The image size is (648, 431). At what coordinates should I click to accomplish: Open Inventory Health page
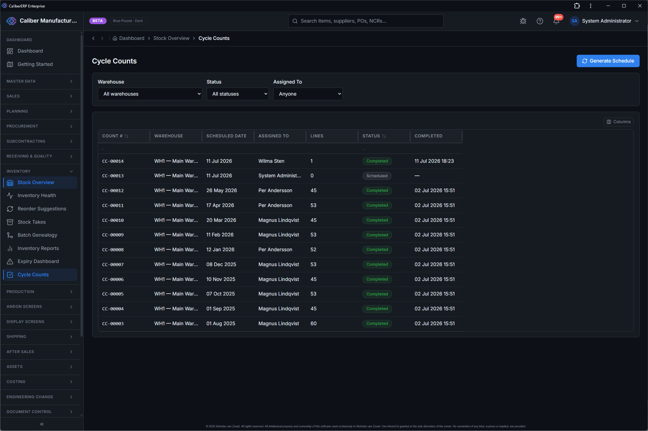pos(40,196)
